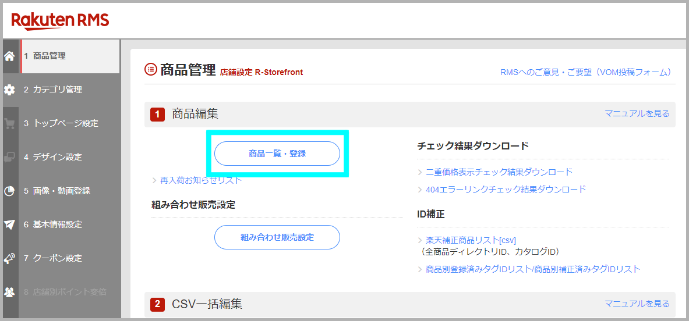Click the cart icon beside トップページ設定
The height and width of the screenshot is (321, 689).
9,124
